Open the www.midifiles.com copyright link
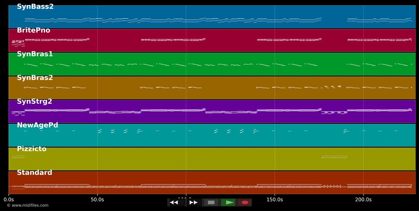This screenshot has height=211, width=419. [28, 205]
